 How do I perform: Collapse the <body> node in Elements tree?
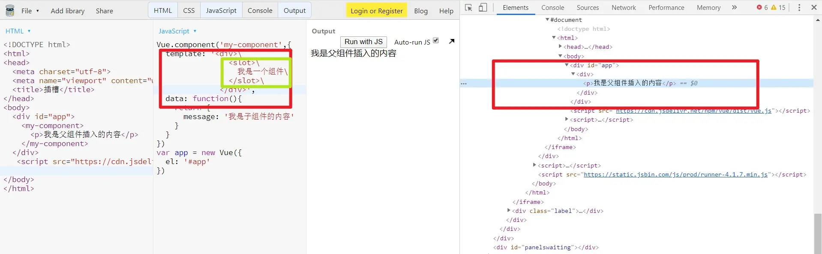(x=560, y=56)
